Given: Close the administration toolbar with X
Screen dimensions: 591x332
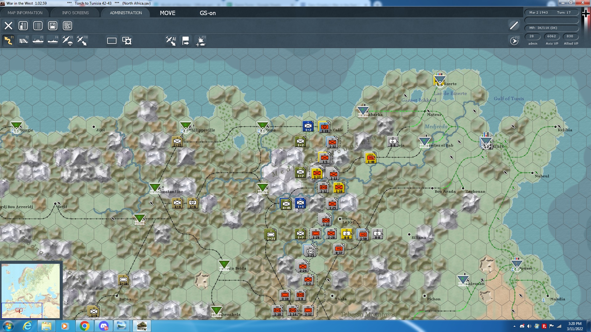Looking at the screenshot, I should pyautogui.click(x=8, y=26).
